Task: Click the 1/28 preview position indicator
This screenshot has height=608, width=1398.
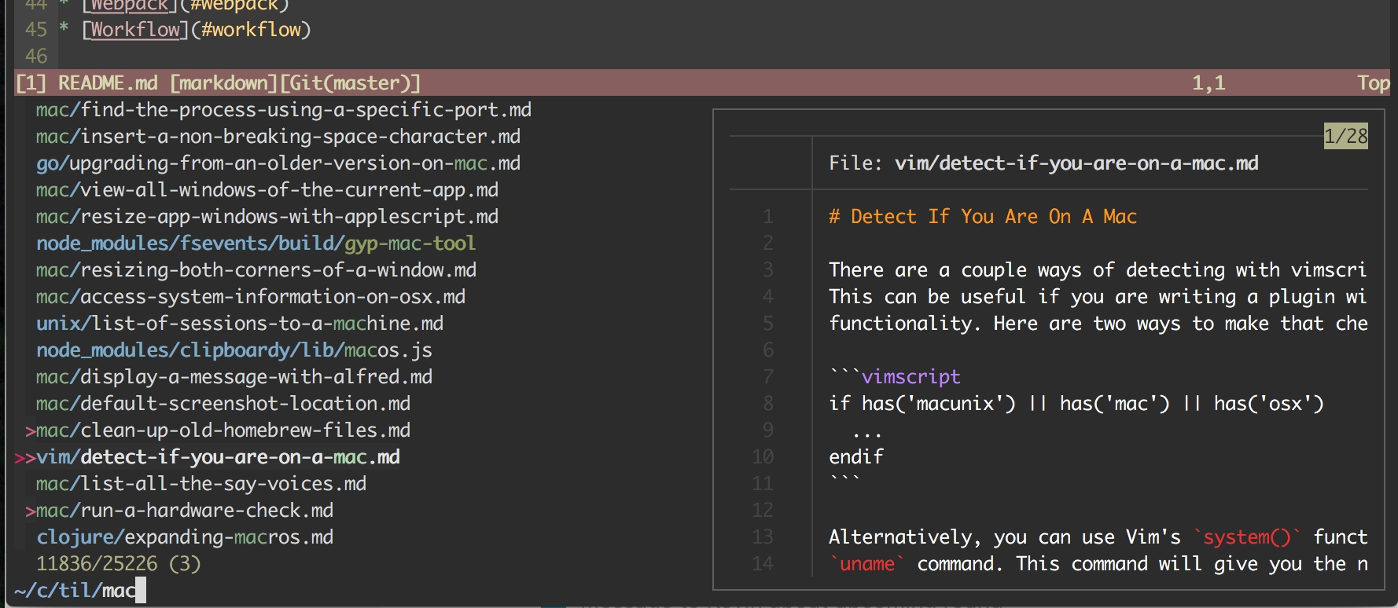Action: tap(1345, 136)
